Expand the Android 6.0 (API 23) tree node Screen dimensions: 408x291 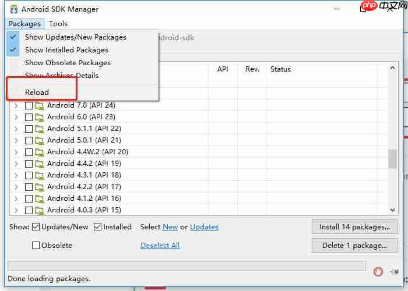coord(16,117)
